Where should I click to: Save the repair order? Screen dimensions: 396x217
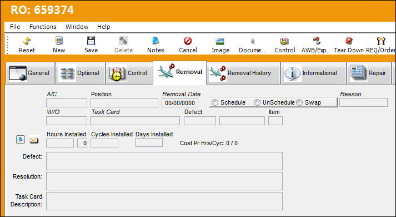pyautogui.click(x=91, y=41)
